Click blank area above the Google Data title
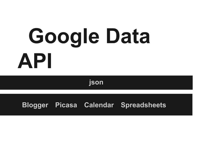Image resolution: width=208 pixels, height=156 pixels. (97, 13)
